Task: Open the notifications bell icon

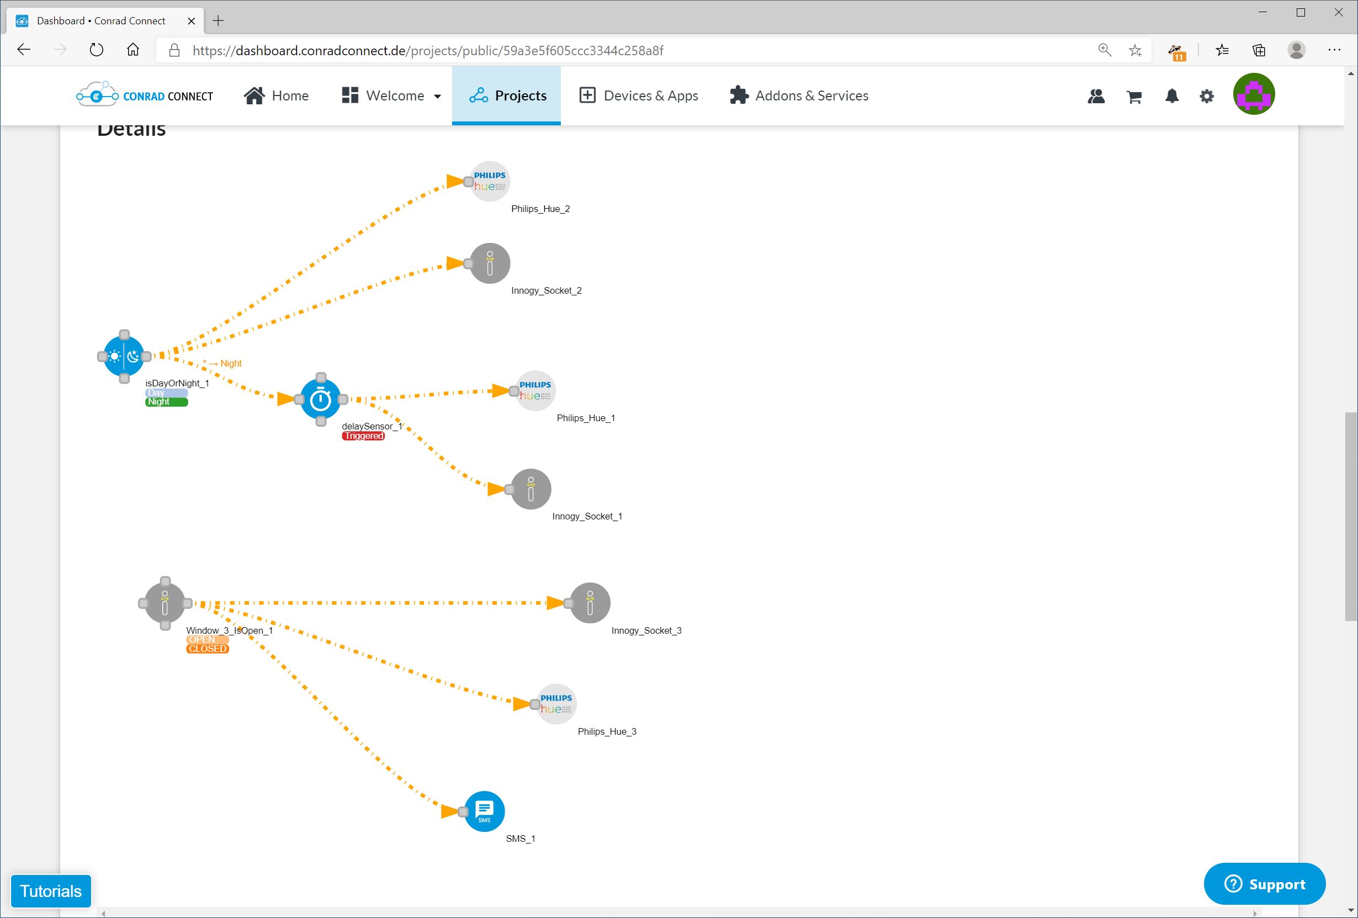Action: click(1171, 97)
